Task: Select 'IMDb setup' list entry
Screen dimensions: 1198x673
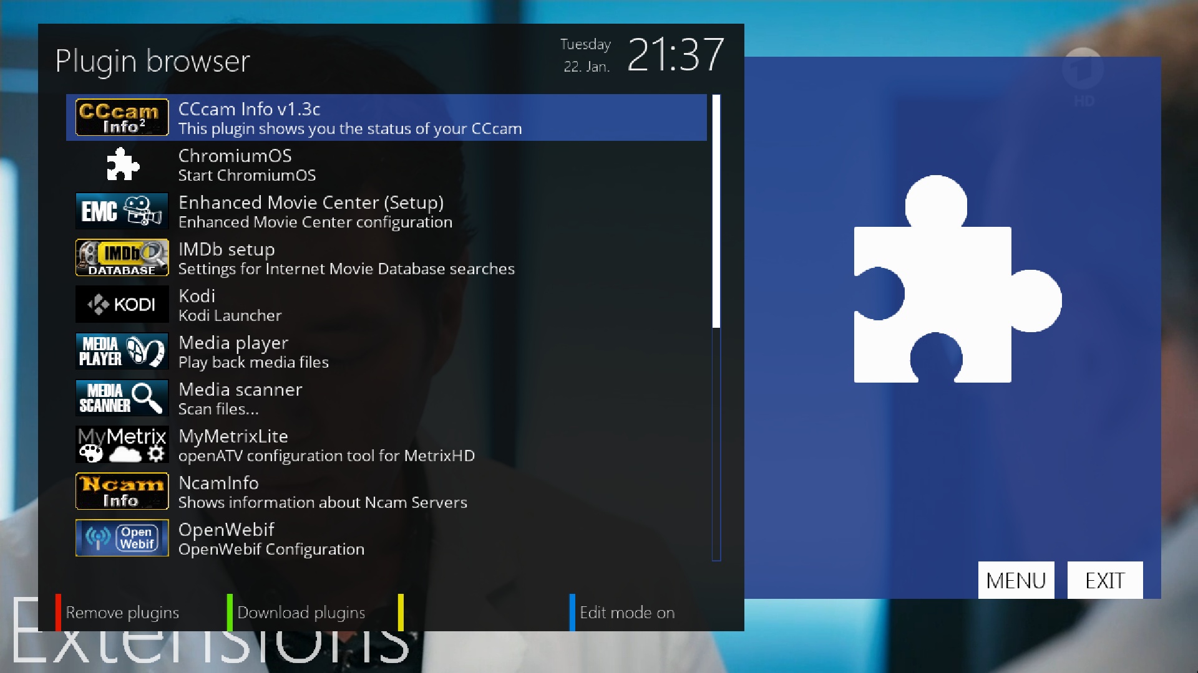Action: pos(226,250)
